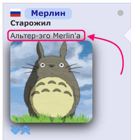Open the Мерлин user profile link
The width and height of the screenshot is (131, 140).
click(x=48, y=13)
